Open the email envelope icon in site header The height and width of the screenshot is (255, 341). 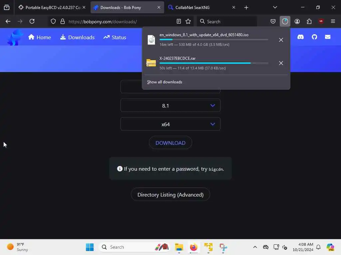(328, 37)
